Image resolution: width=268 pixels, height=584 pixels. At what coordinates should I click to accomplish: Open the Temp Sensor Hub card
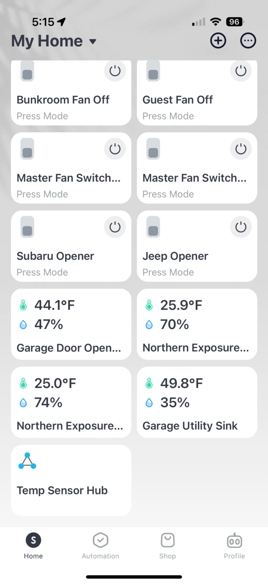tap(71, 480)
